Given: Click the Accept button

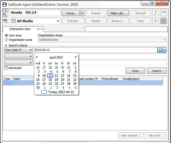Looking at the screenshot, I should coord(96,21).
